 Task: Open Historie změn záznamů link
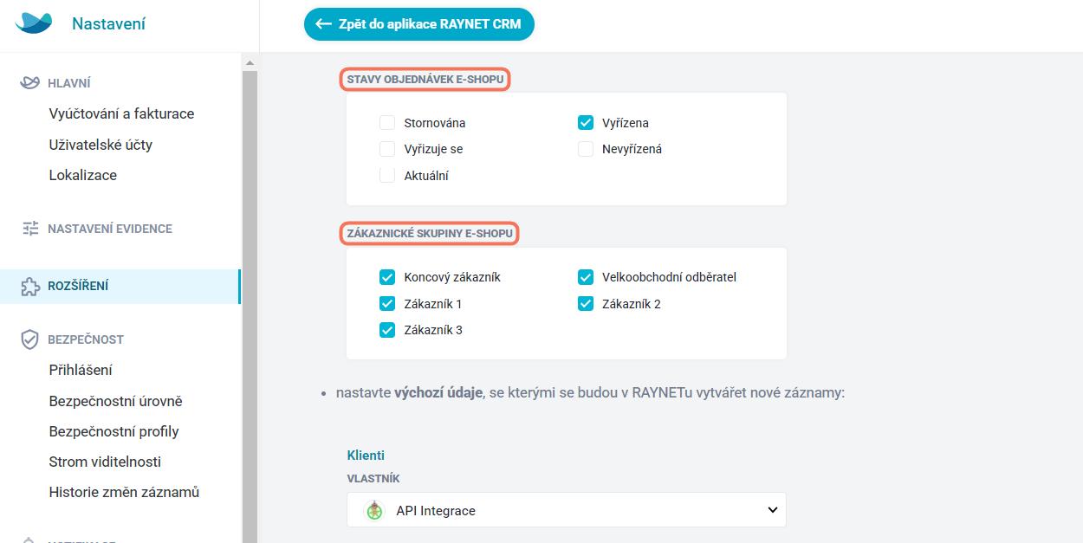pos(124,492)
